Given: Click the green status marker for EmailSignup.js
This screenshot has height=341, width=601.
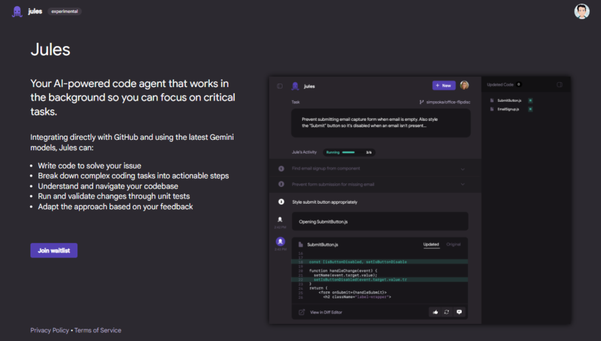Looking at the screenshot, I should pyautogui.click(x=530, y=109).
